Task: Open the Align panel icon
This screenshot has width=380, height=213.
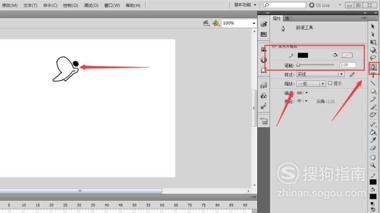Action: point(264,50)
